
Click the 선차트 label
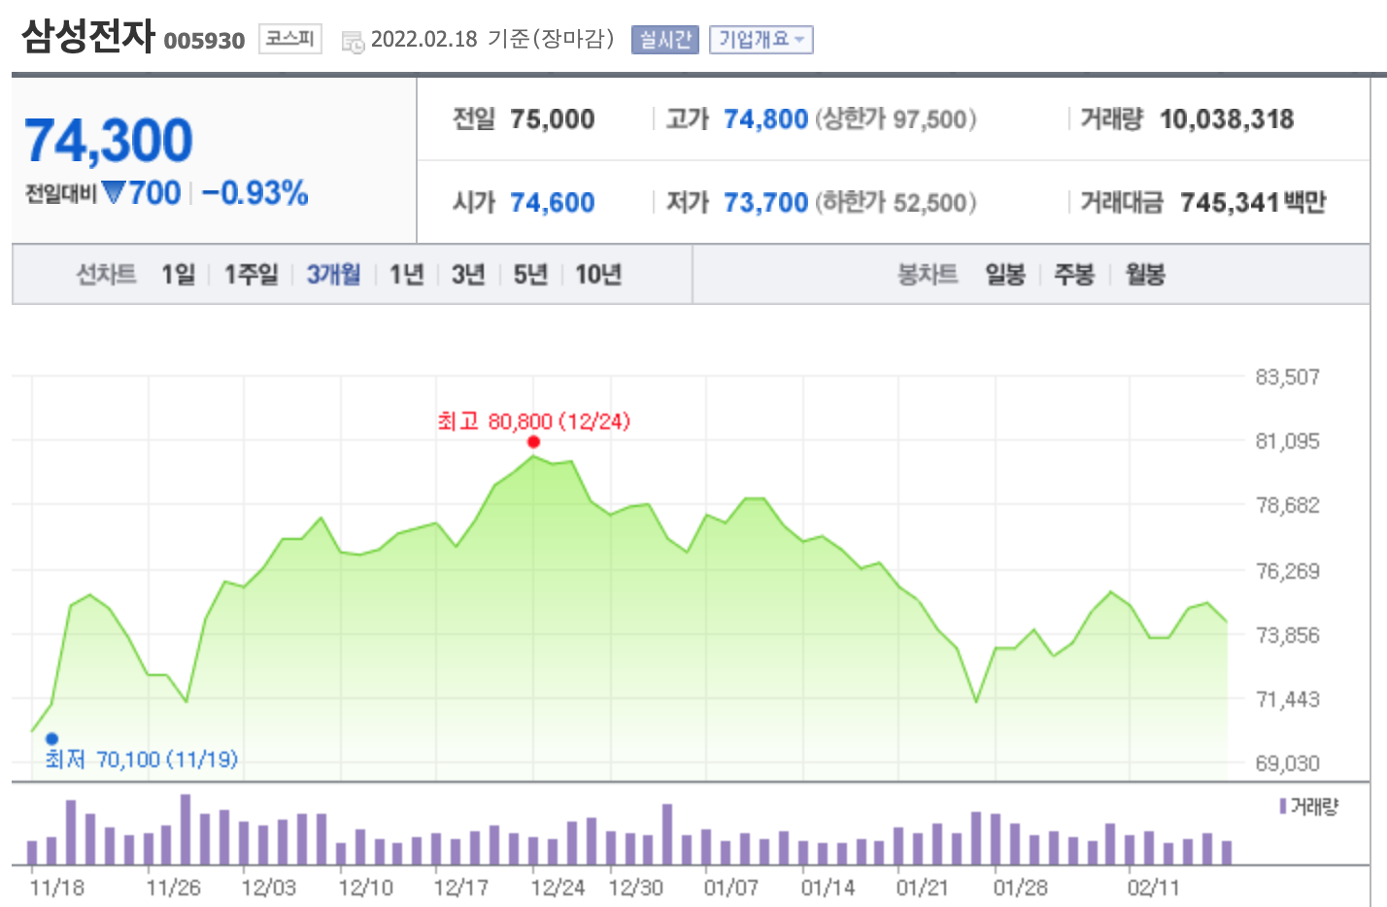coord(106,275)
